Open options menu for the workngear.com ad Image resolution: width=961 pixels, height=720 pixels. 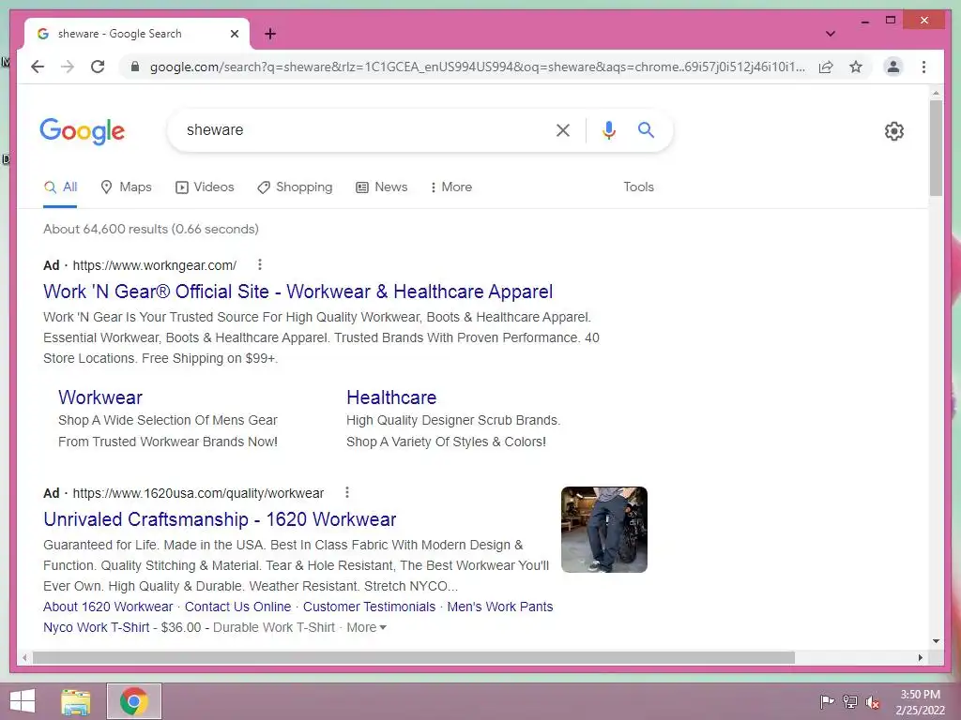[260, 264]
